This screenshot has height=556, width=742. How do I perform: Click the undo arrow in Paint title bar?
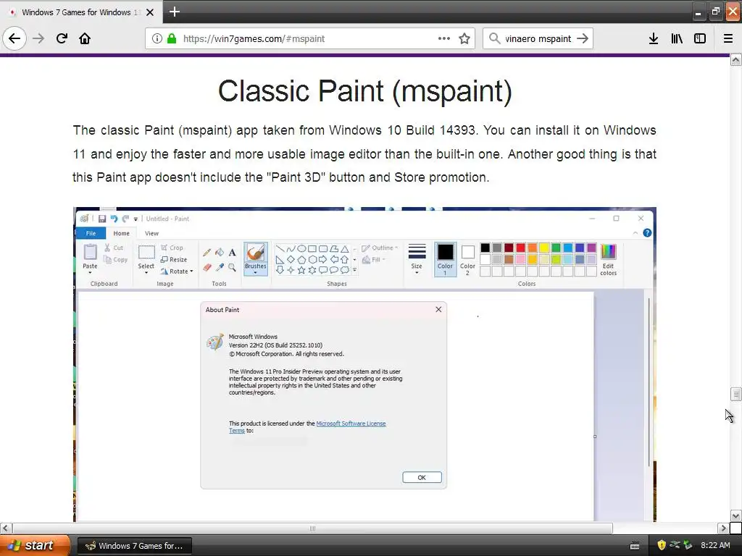[x=114, y=219]
